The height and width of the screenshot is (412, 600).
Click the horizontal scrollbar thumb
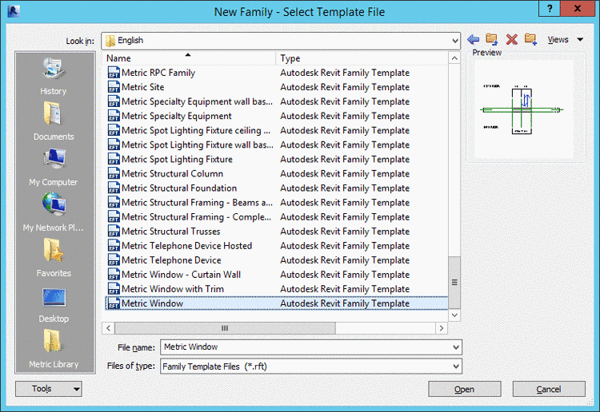(225, 328)
